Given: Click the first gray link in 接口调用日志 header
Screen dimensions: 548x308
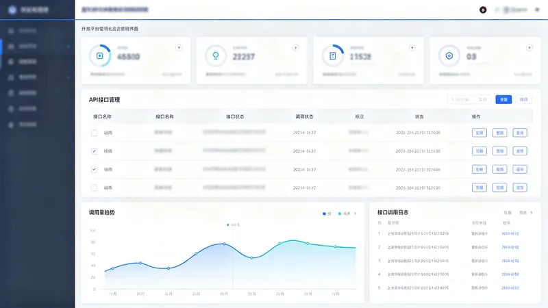Looking at the screenshot, I should click(508, 213).
